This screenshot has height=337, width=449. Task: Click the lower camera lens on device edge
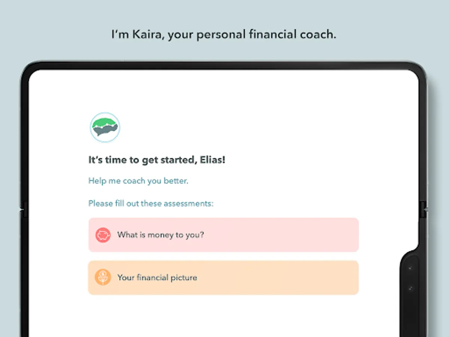click(x=410, y=288)
